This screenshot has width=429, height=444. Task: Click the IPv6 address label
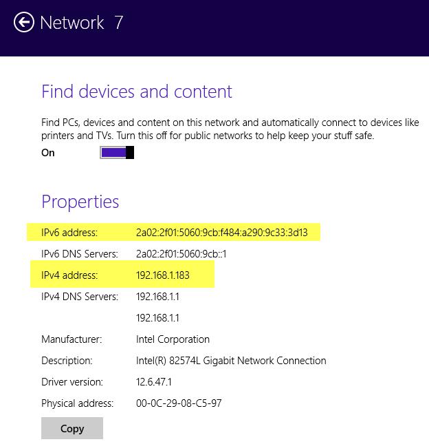[69, 233]
